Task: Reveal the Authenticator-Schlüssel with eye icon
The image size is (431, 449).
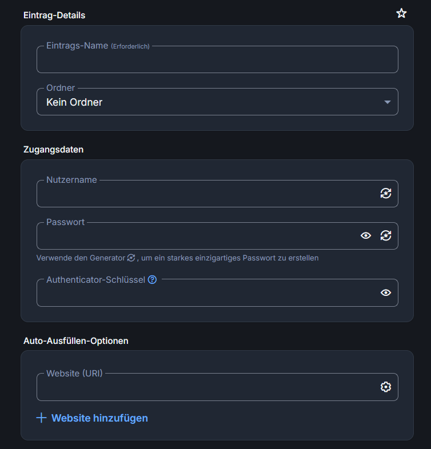Action: click(386, 292)
